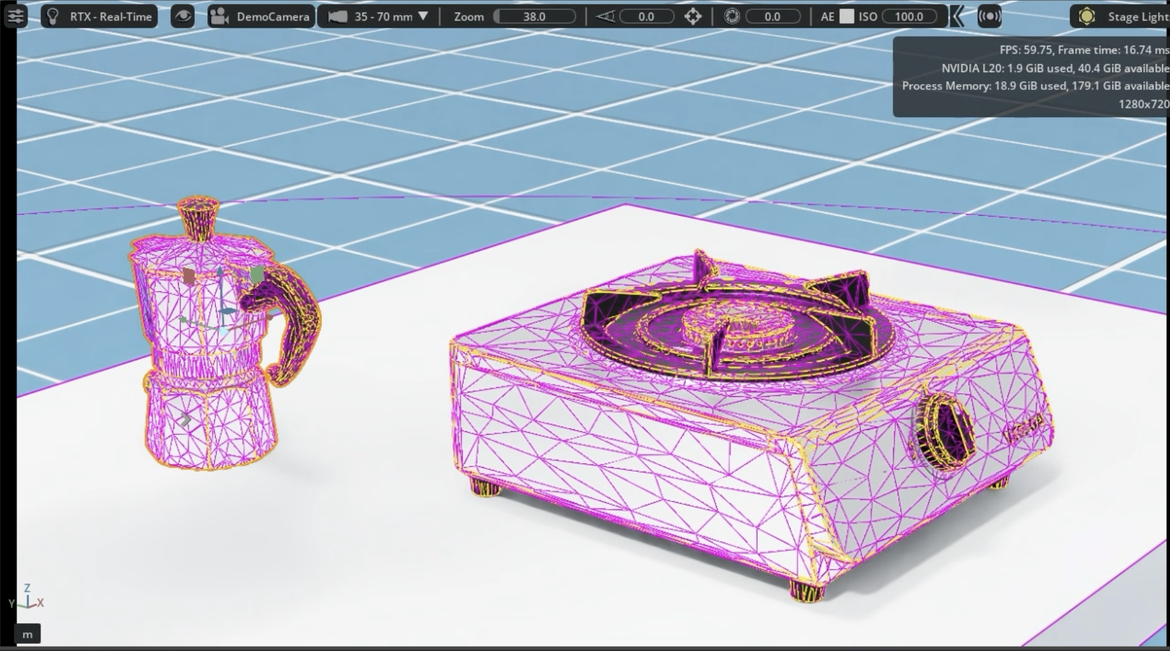
Task: Click the lens icon before 35 - 70 mm
Action: click(338, 17)
